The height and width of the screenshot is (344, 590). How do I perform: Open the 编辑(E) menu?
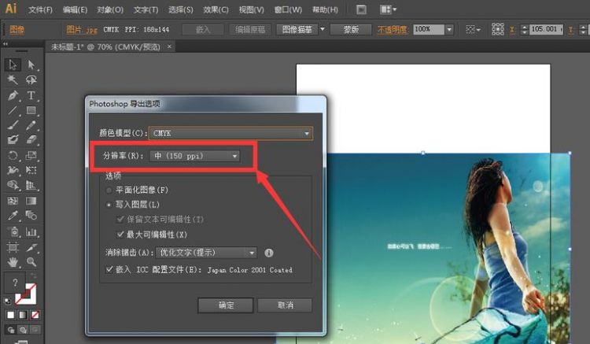pyautogui.click(x=75, y=9)
